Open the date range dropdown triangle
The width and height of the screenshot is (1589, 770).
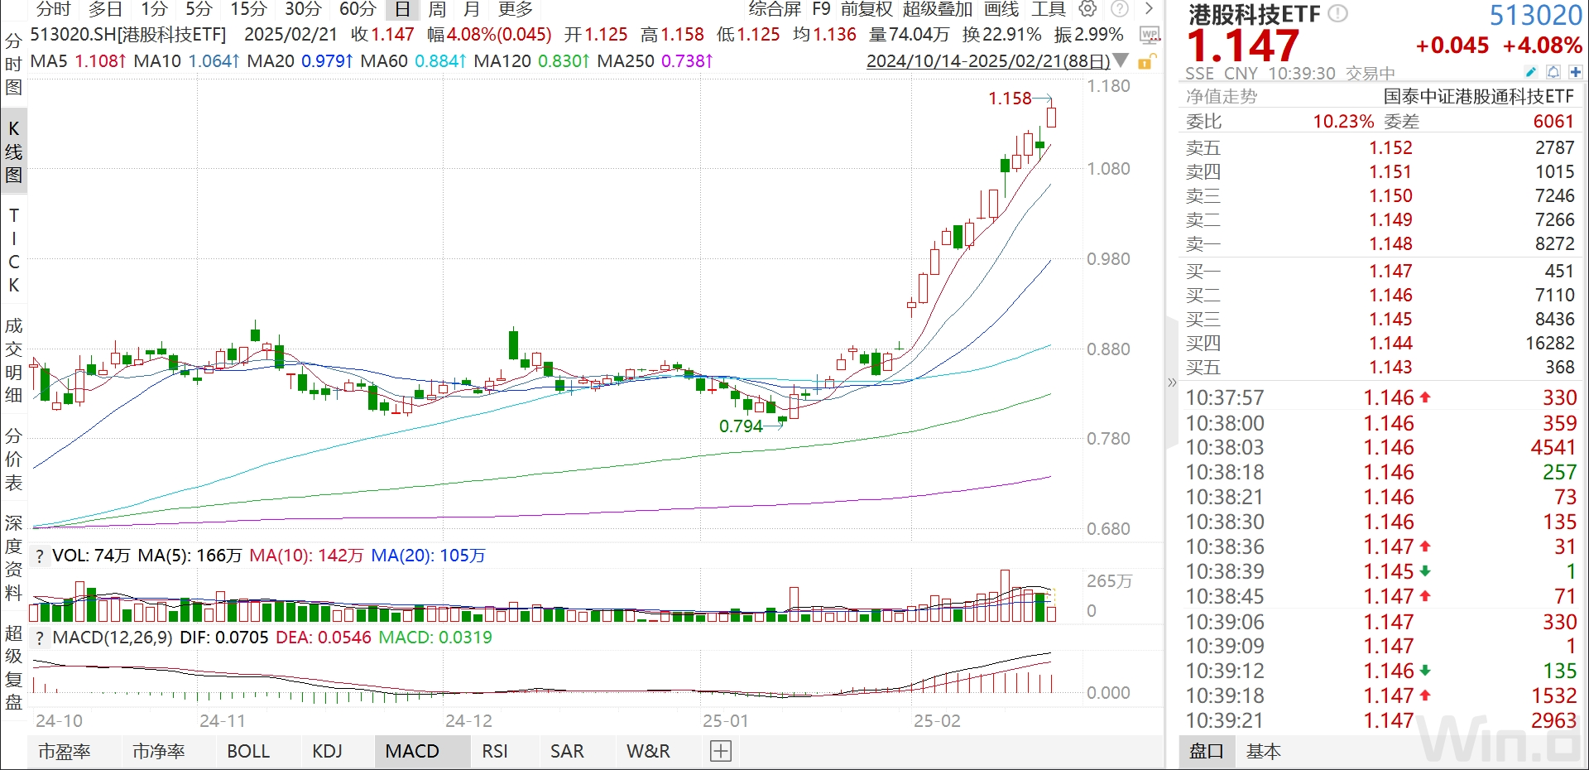pos(1121,61)
